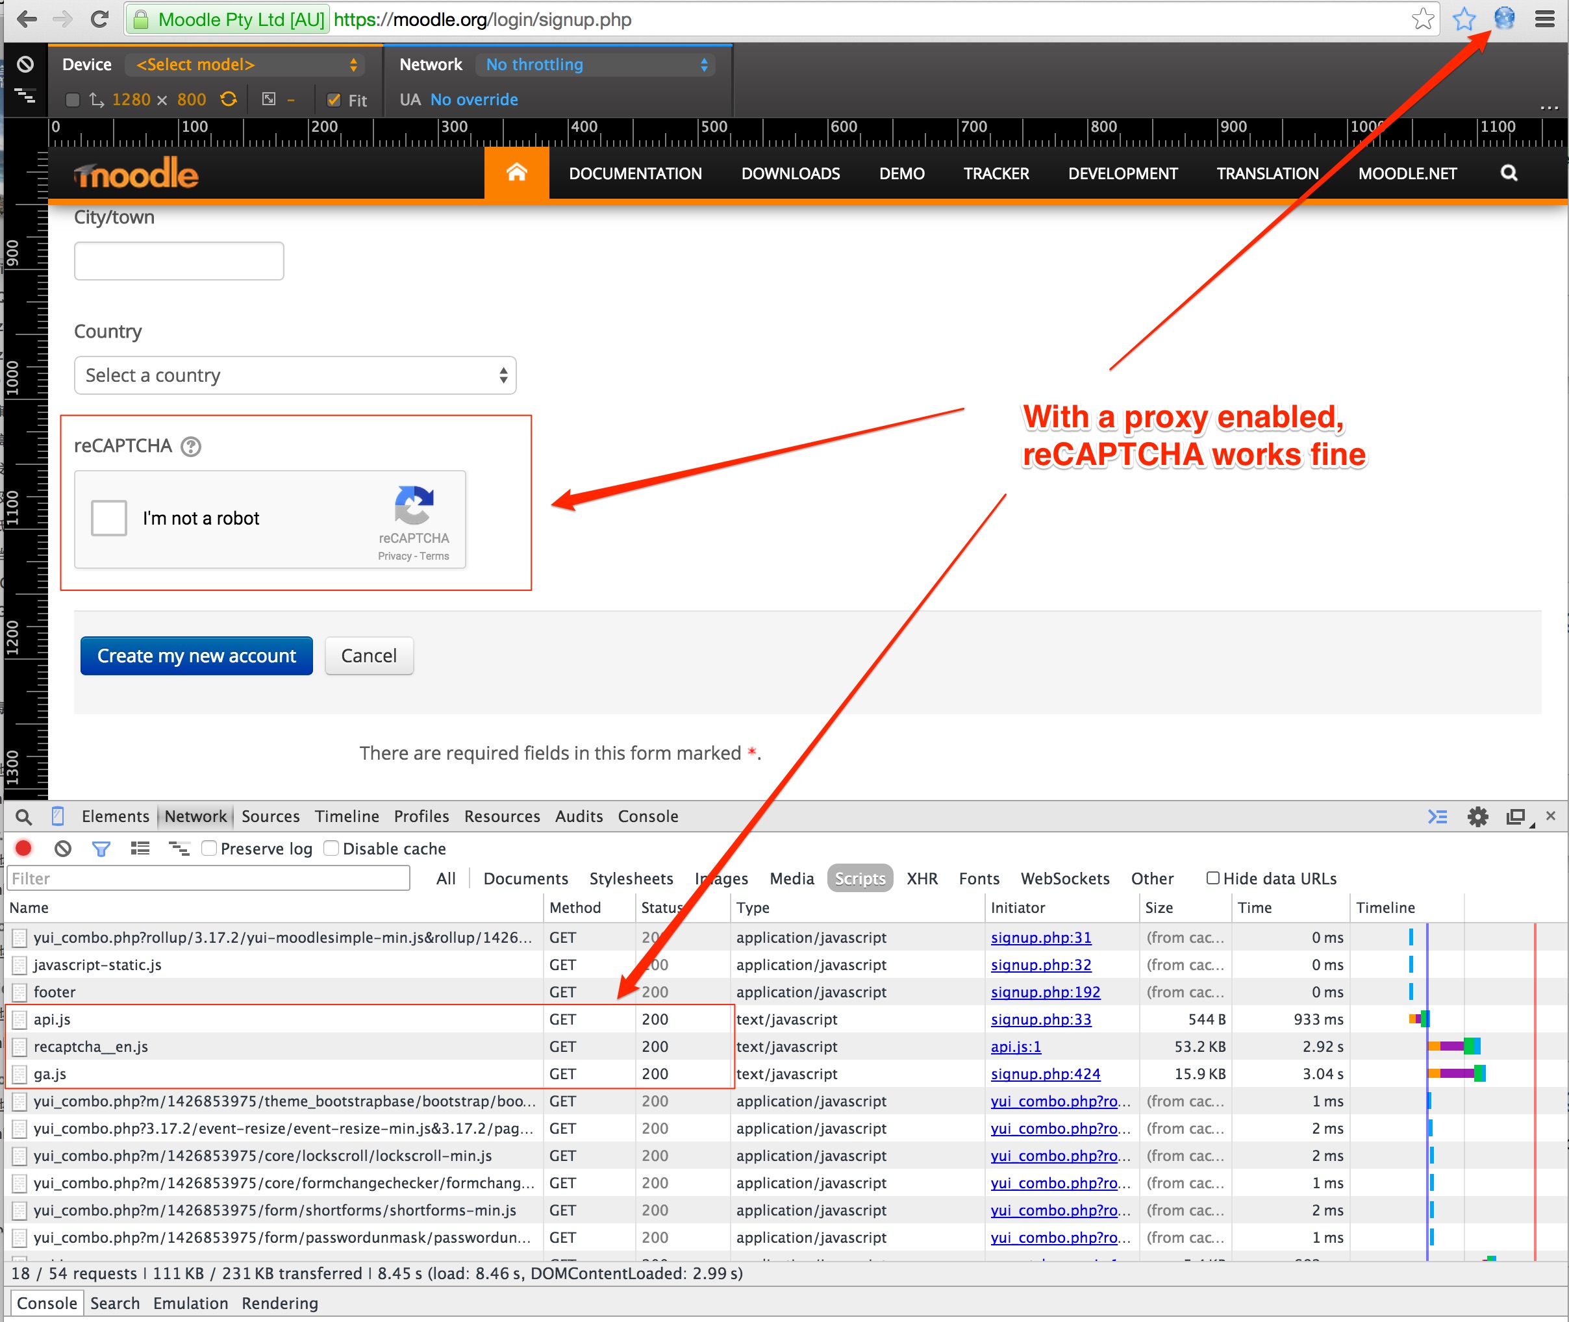Enable Preserve log checkbox
This screenshot has width=1569, height=1322.
point(209,849)
